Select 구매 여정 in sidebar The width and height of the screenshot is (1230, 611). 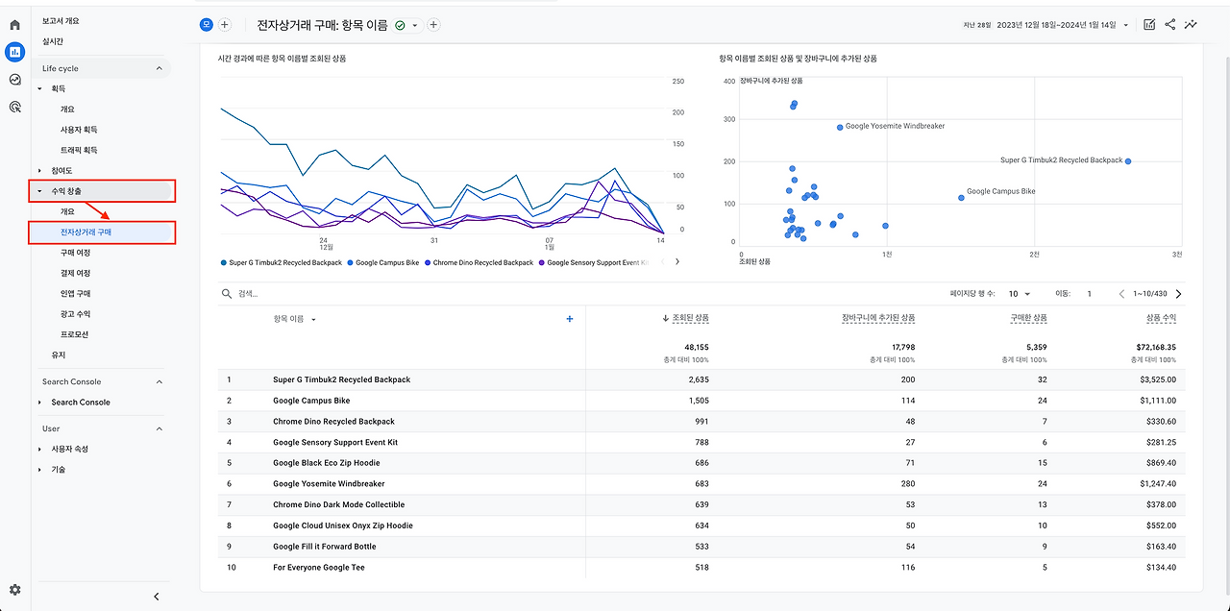click(76, 253)
